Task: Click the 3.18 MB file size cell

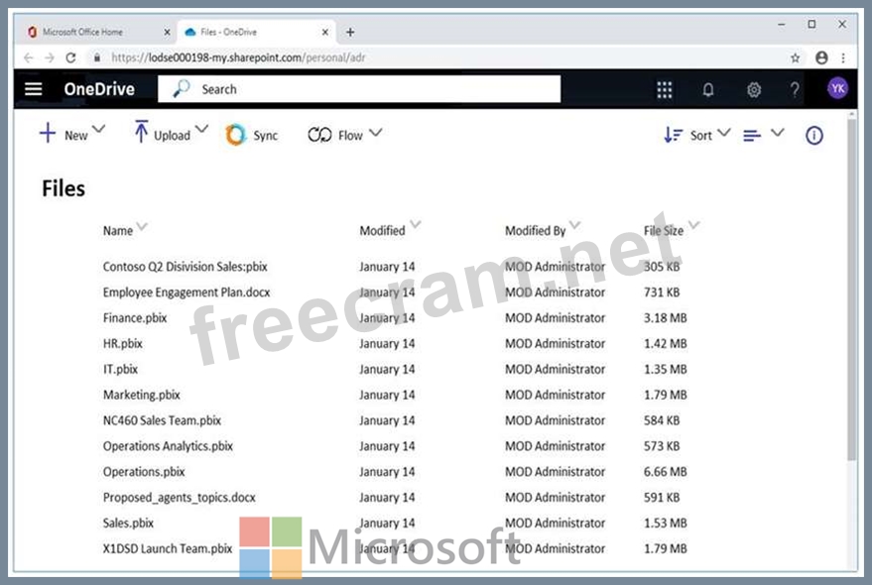Action: [x=665, y=317]
